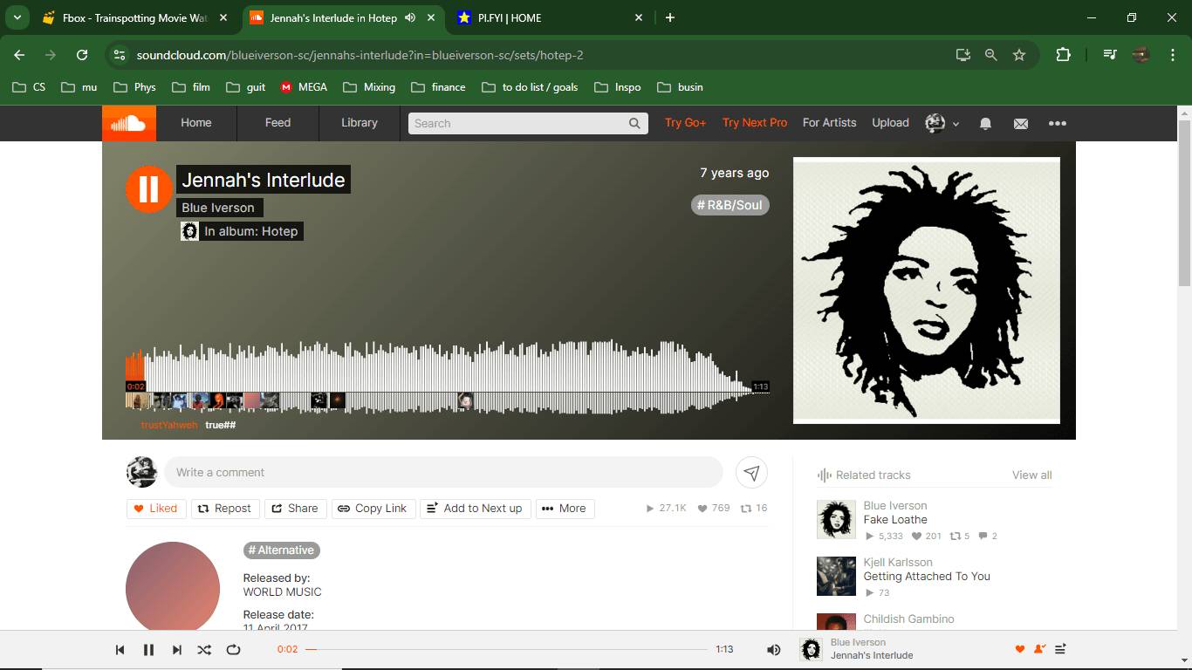Image resolution: width=1192 pixels, height=670 pixels.
Task: Switch to the Fbox Trainspotting browser tab
Action: [135, 17]
